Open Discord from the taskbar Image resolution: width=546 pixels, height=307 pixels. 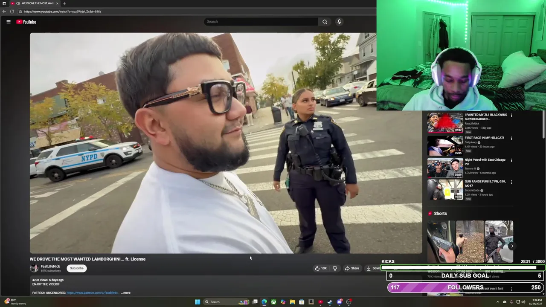coord(339,302)
